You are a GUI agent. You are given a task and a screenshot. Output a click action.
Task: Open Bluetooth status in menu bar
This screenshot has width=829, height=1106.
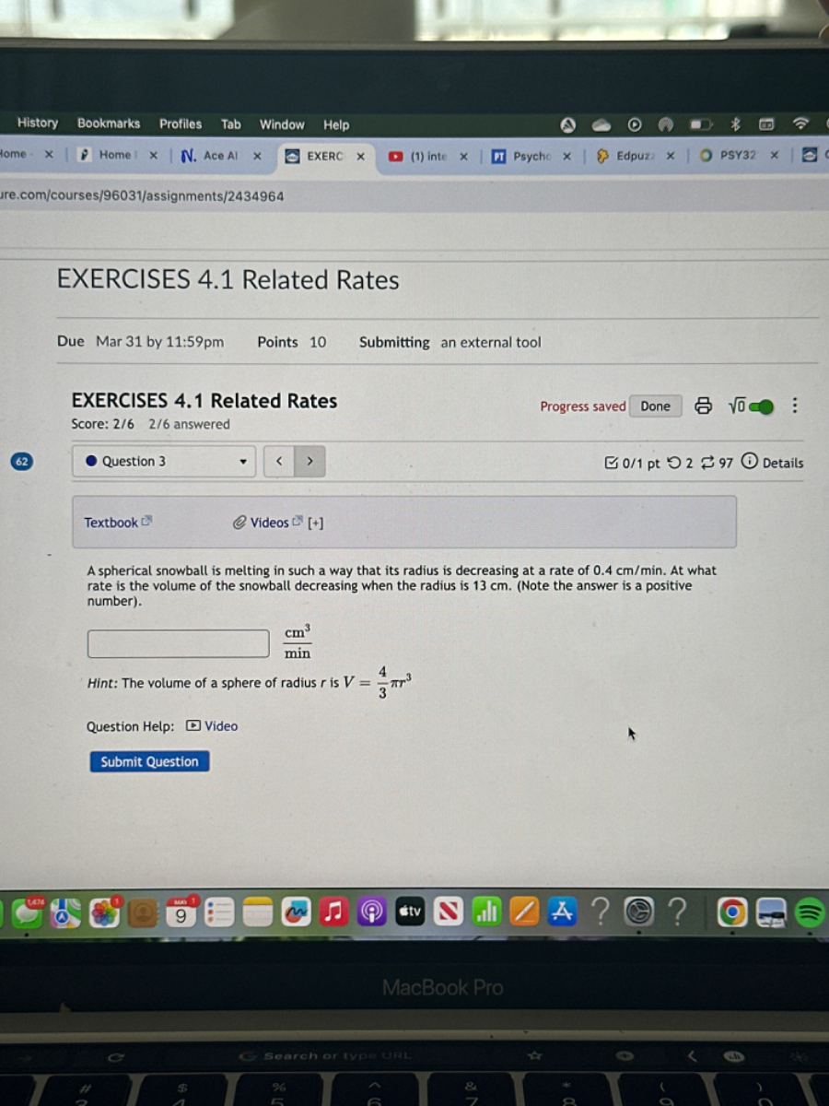[x=735, y=124]
